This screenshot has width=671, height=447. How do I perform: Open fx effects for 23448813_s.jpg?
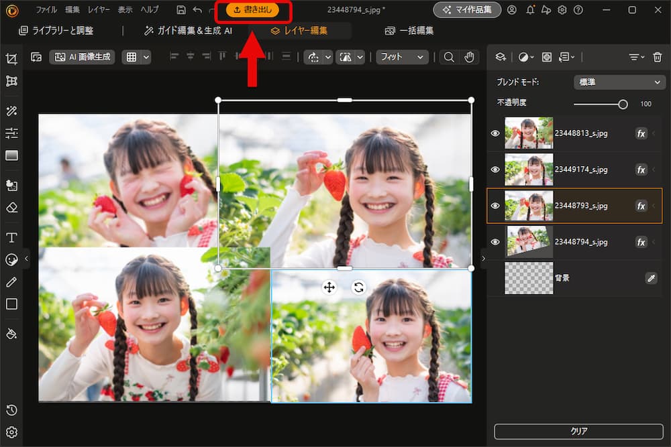tap(641, 134)
